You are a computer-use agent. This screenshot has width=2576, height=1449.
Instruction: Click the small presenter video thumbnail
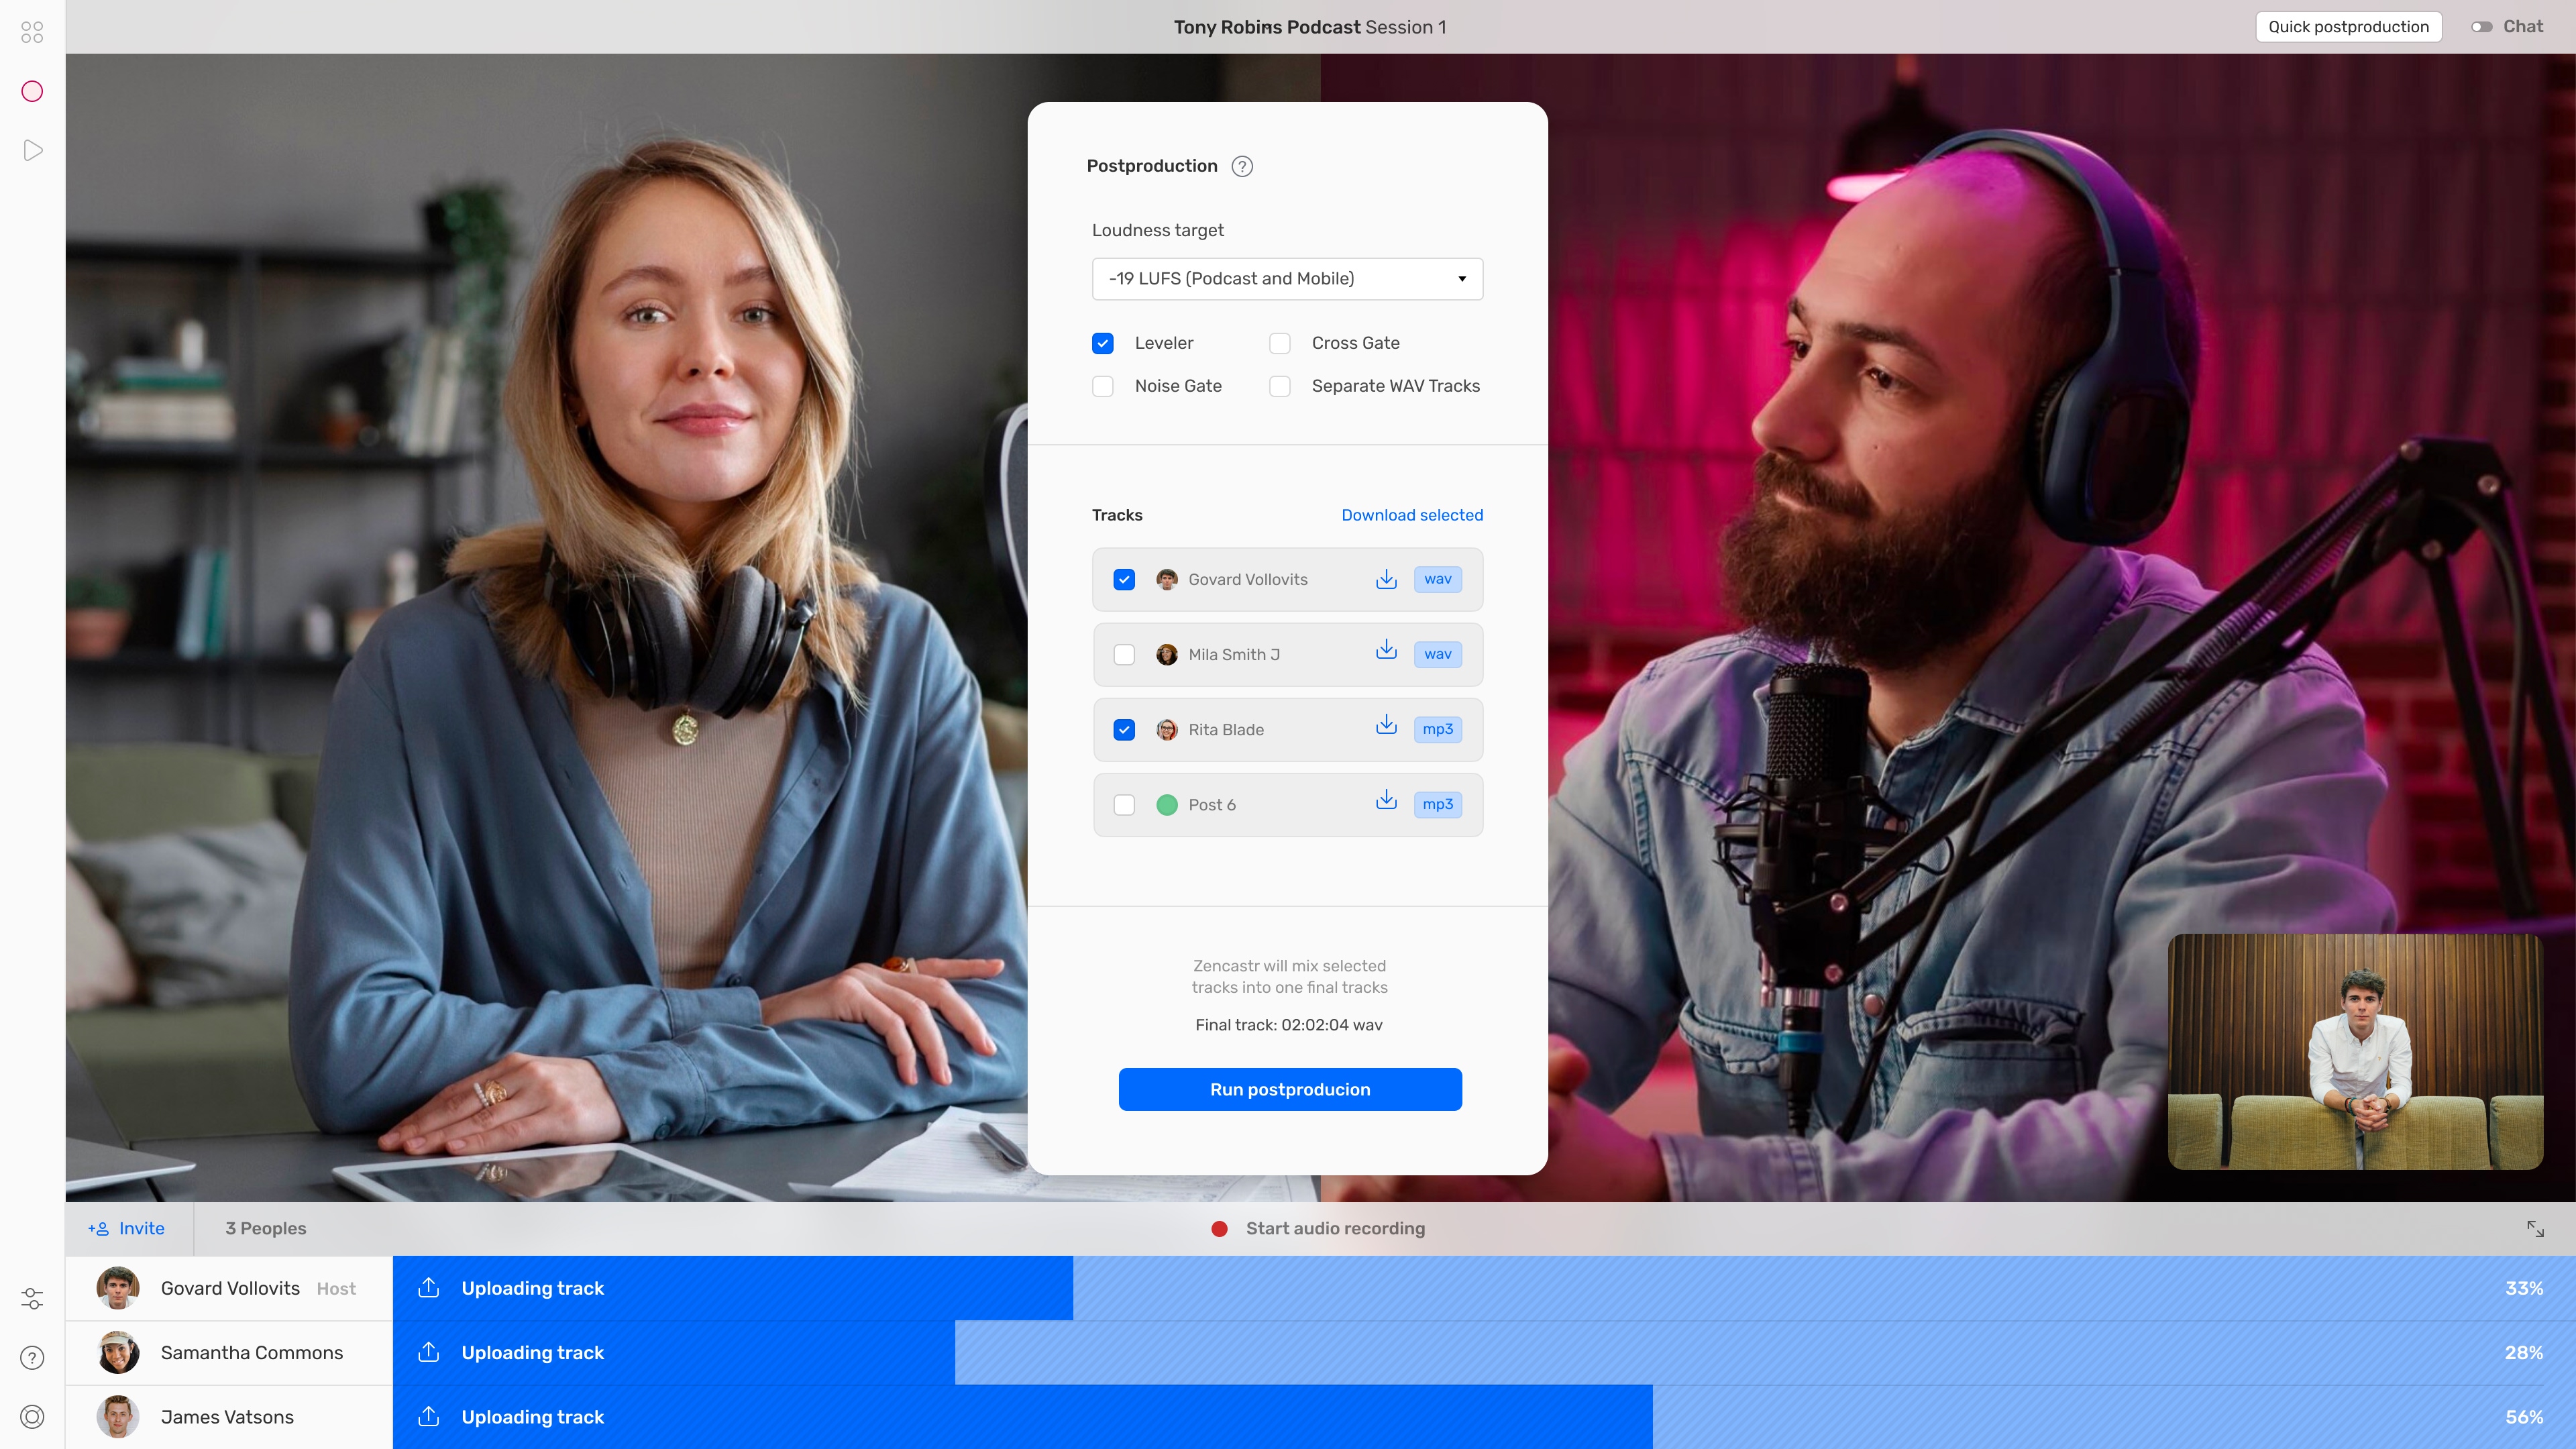point(2355,1051)
